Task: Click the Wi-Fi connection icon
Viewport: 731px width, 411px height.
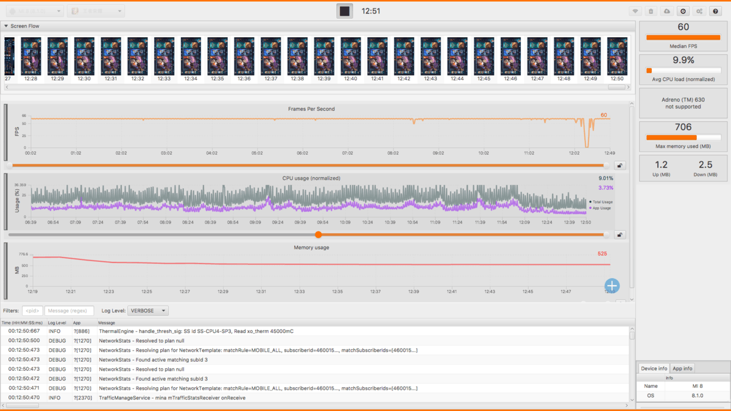Action: 635,12
